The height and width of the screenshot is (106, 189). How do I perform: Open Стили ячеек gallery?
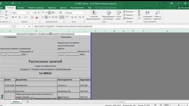(119, 15)
